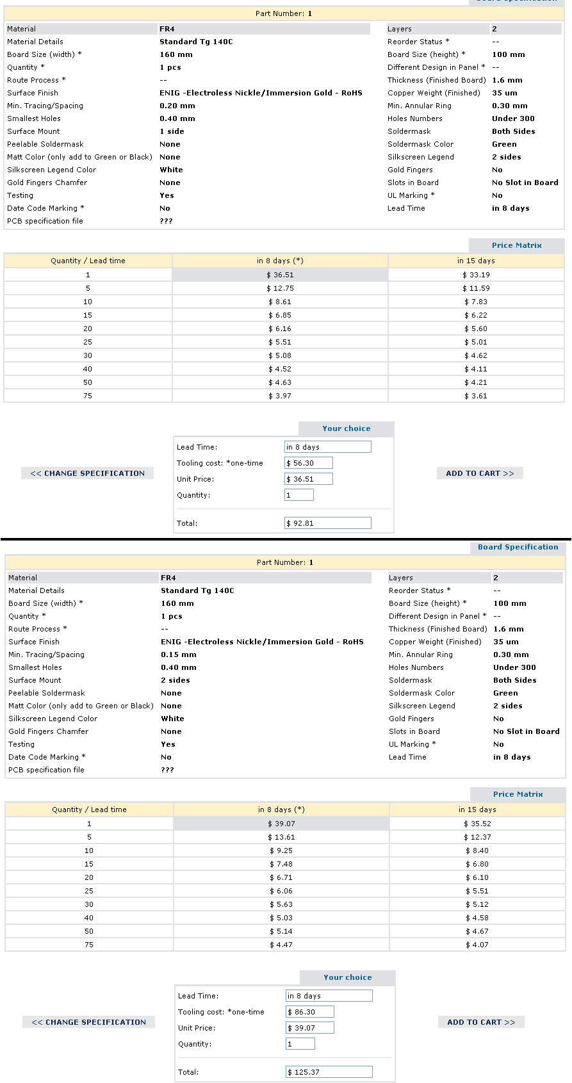
Task: Select the $ 4.58 price cell
Action: click(477, 918)
